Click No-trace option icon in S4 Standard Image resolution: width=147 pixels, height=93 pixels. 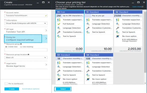click(88, 79)
